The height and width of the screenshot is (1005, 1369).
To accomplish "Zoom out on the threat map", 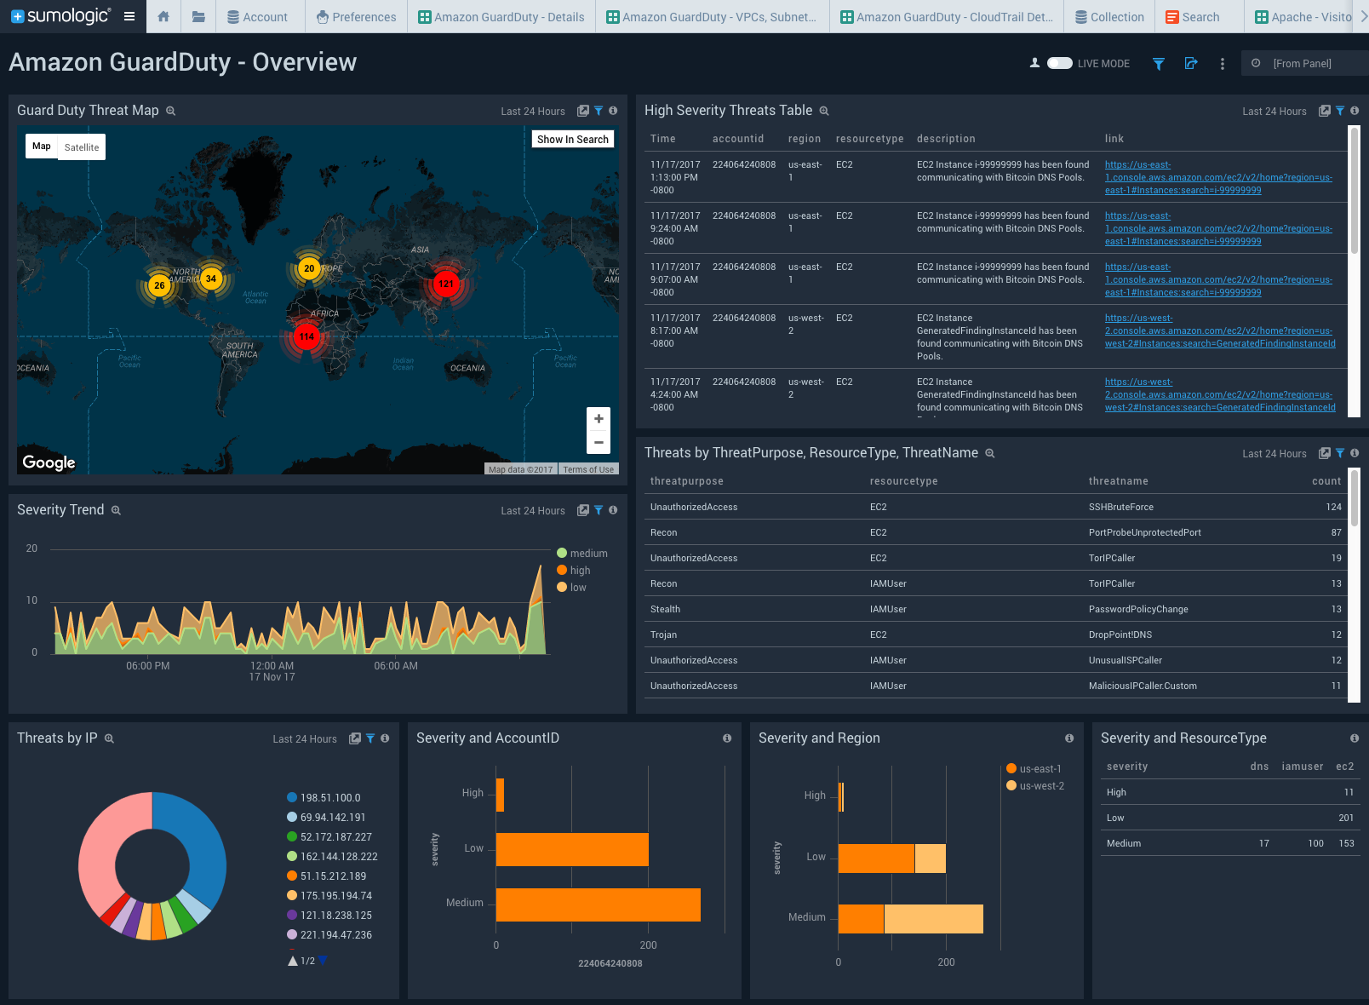I will pos(599,442).
